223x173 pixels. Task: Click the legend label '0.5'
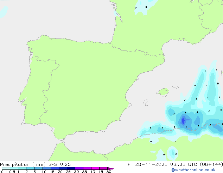[x=12, y=172]
